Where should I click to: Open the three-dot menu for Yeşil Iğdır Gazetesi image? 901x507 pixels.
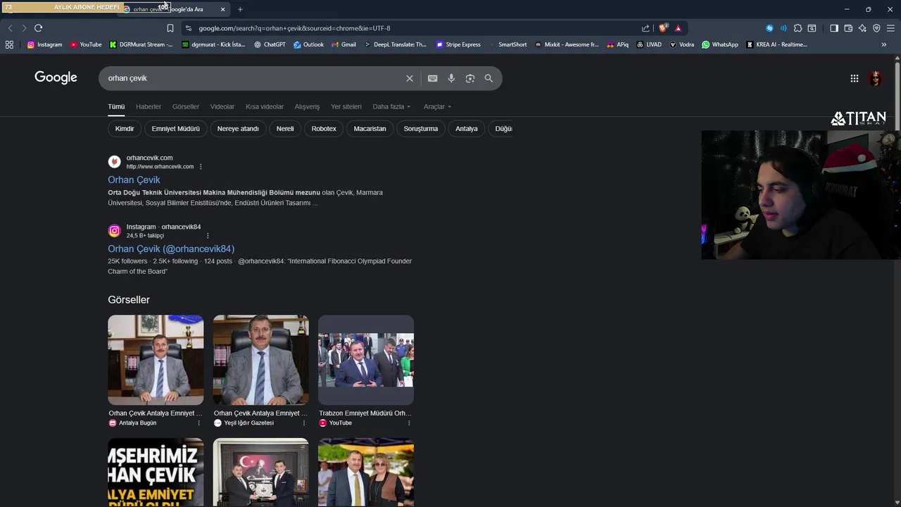304,423
